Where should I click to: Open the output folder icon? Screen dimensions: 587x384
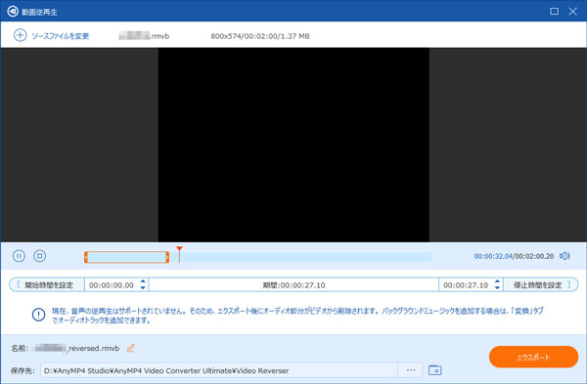pos(434,370)
